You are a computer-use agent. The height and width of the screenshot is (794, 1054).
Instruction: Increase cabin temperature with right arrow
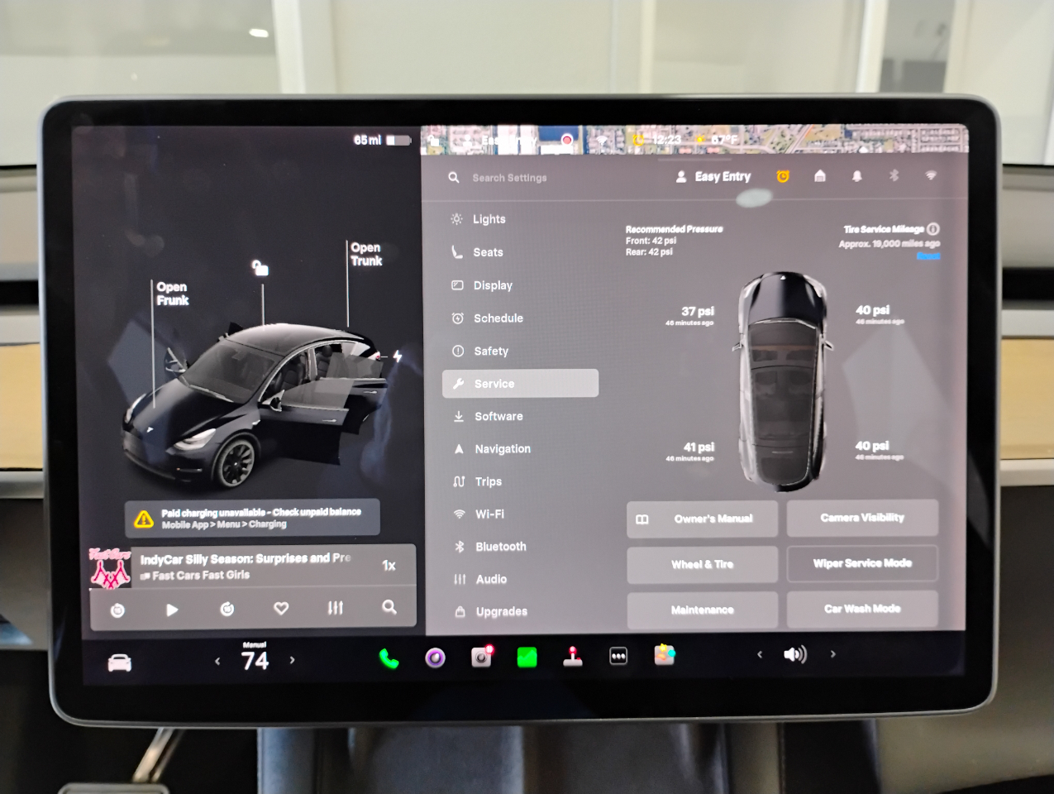pos(292,660)
